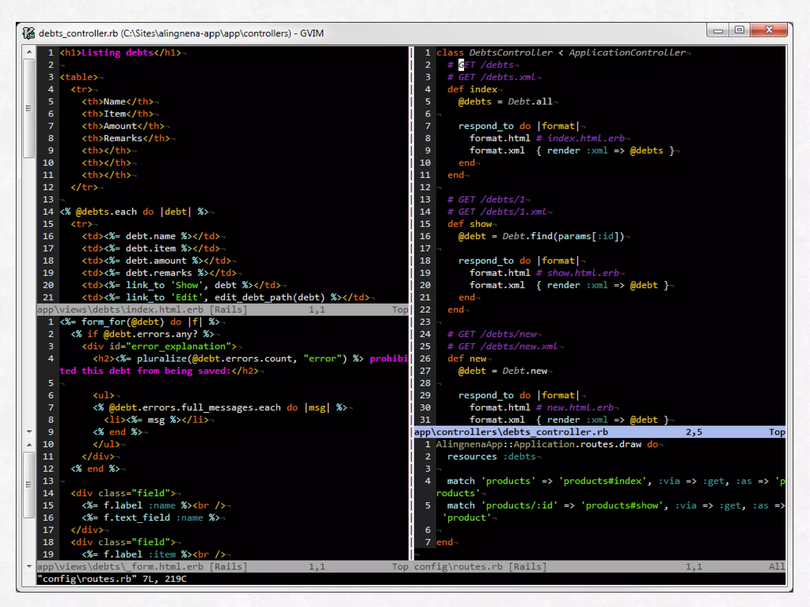The image size is (810, 607).
Task: Click the upper scrollbar's down arrow
Action: tap(29, 431)
